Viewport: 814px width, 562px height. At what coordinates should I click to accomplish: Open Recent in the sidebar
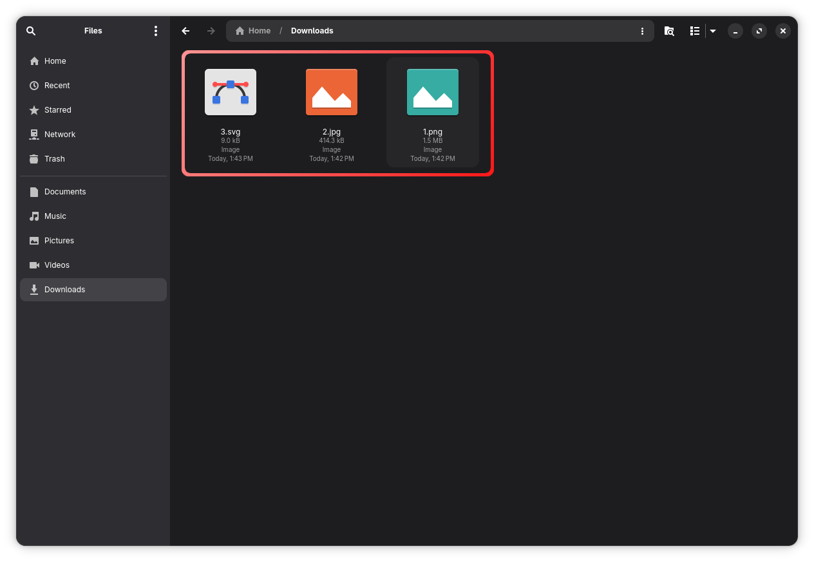pyautogui.click(x=57, y=86)
